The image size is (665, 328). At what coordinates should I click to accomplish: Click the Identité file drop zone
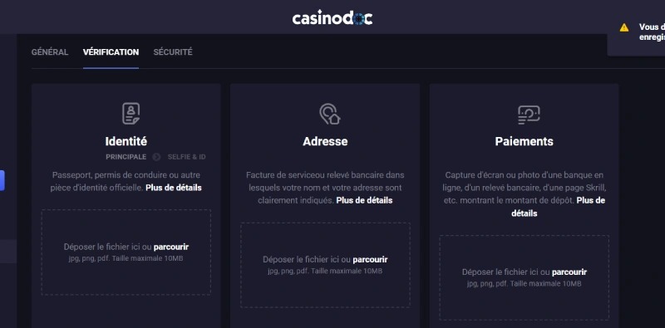[x=126, y=252]
